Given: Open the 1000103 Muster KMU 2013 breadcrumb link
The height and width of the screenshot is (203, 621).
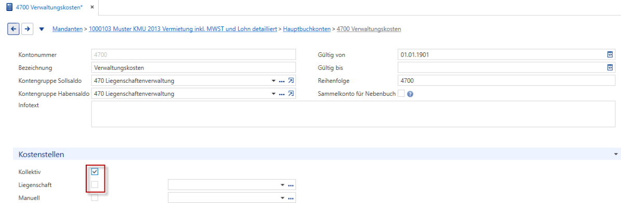Looking at the screenshot, I should [183, 29].
